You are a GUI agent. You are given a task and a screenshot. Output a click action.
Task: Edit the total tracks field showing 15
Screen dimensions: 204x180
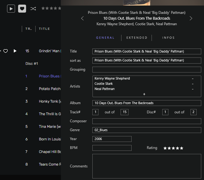[x=125, y=112]
